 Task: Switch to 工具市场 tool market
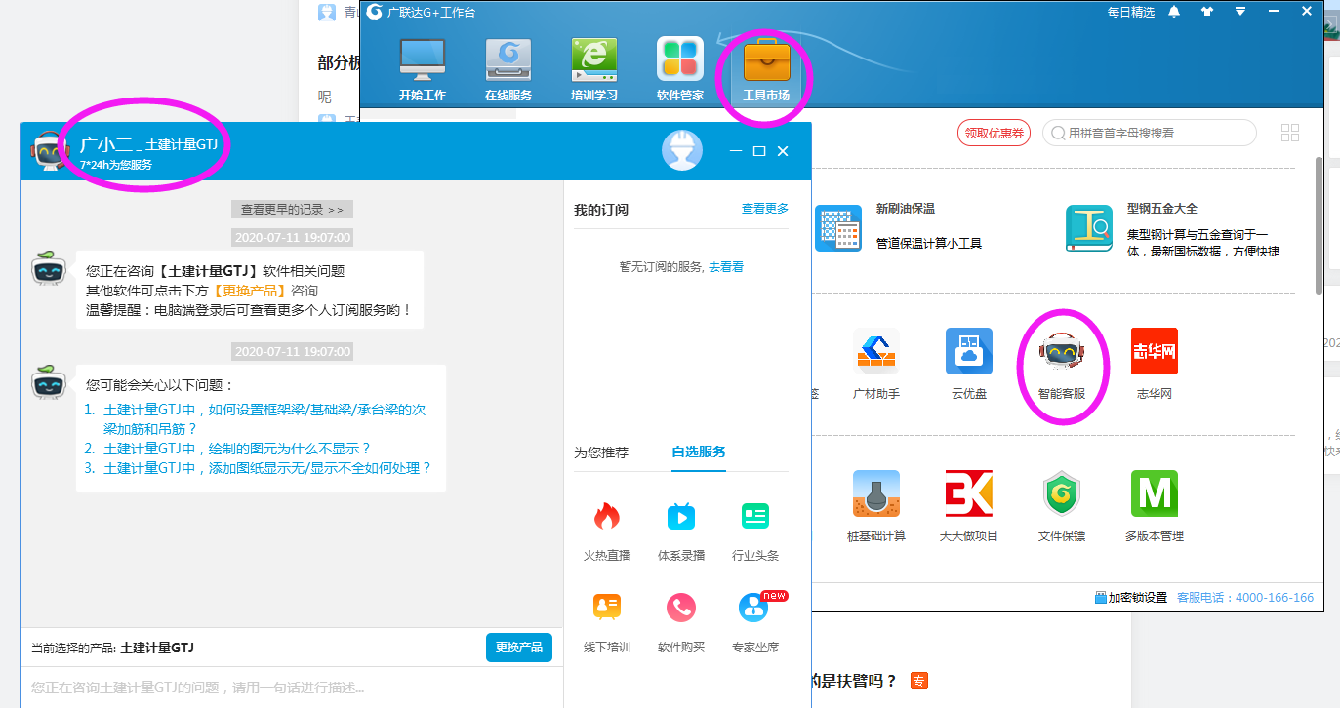[766, 69]
